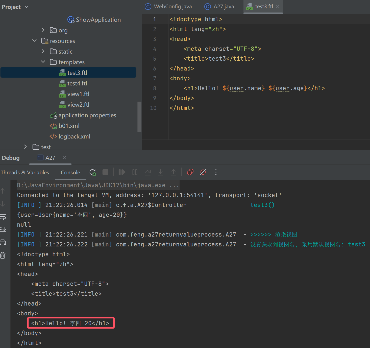Click the Pause Program icon
370x348 pixels.
135,172
